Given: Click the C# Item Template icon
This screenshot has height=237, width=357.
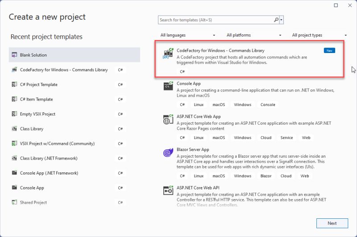Looking at the screenshot, I should click(x=14, y=99).
